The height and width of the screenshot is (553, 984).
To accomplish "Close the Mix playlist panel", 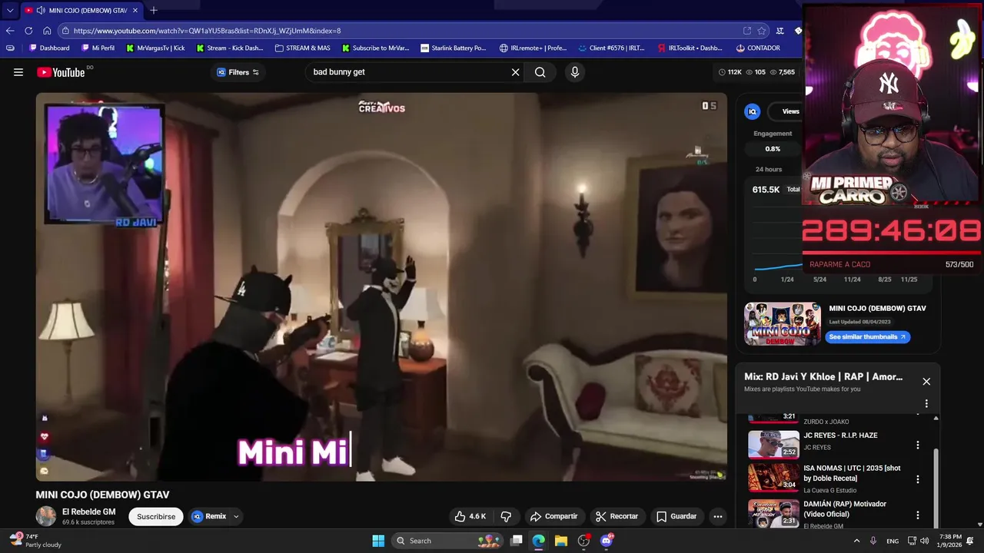I will point(926,382).
